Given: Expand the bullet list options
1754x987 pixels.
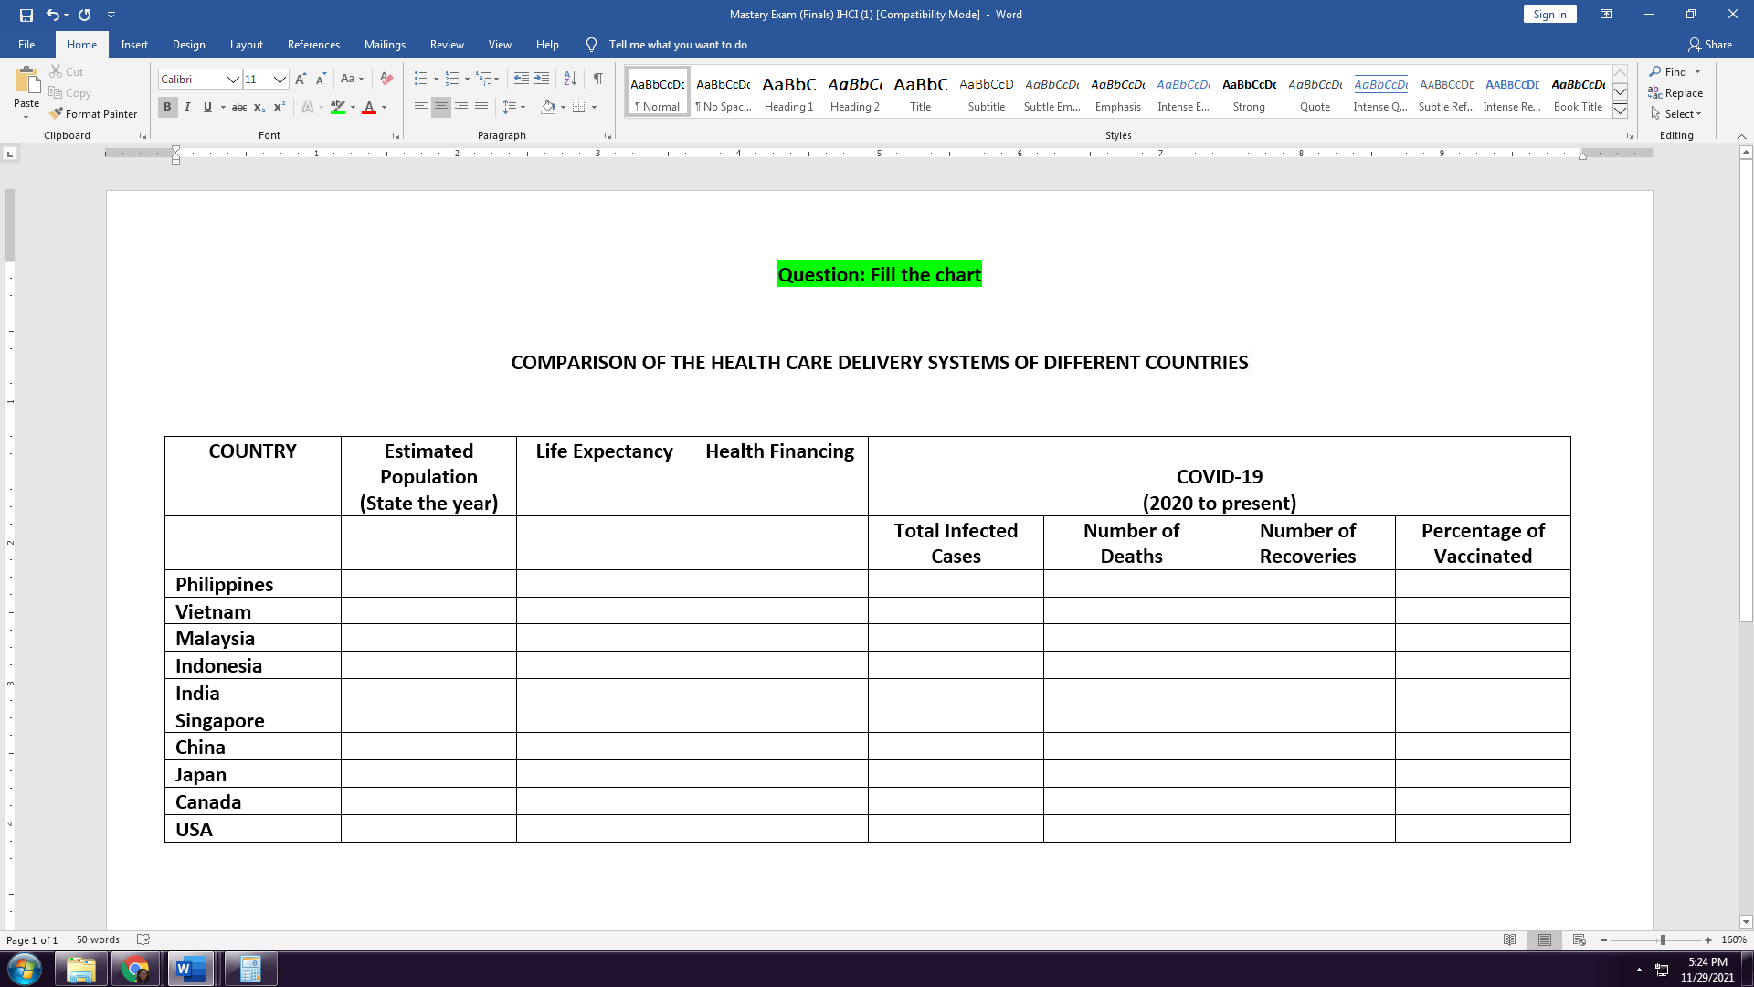Looking at the screenshot, I should [434, 80].
